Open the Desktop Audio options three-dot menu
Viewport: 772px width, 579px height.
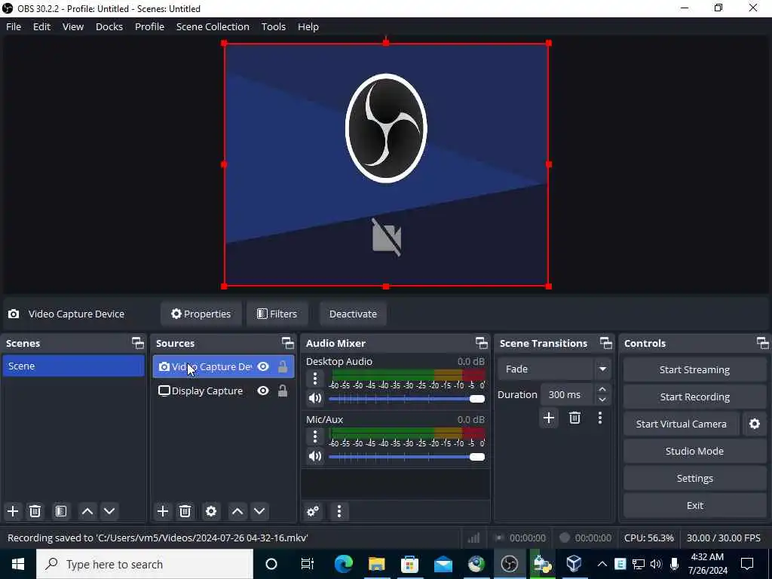click(x=315, y=378)
